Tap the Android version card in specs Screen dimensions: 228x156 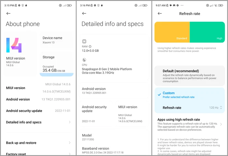coord(114,91)
